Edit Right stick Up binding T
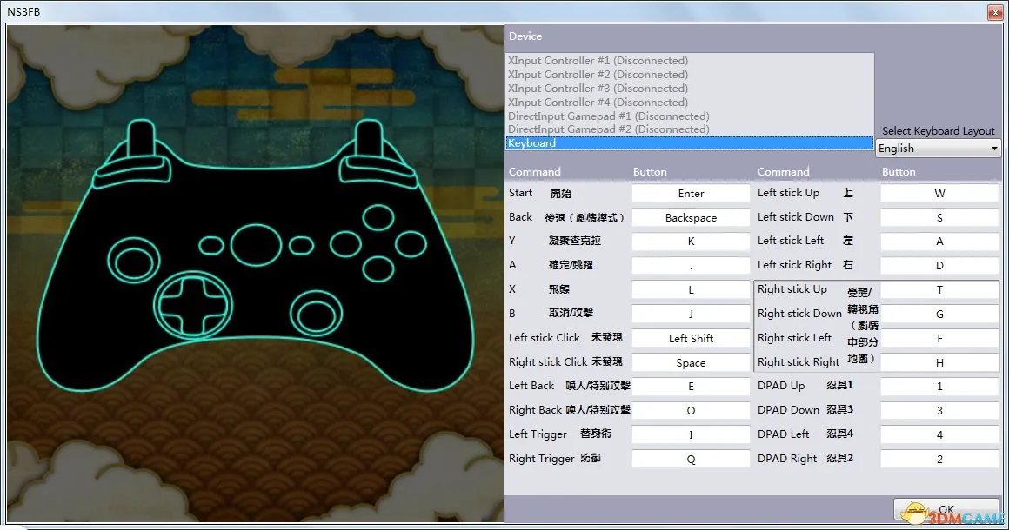Image resolution: width=1009 pixels, height=530 pixels. point(939,289)
